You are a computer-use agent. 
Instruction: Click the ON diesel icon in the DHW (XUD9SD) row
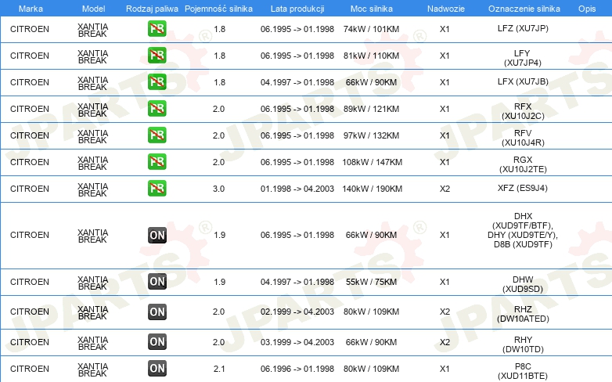157,281
